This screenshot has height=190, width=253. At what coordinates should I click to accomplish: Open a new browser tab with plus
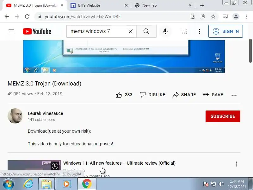(202, 5)
